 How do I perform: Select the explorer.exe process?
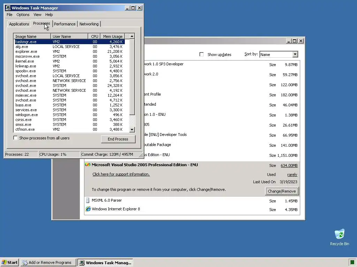tap(69, 51)
